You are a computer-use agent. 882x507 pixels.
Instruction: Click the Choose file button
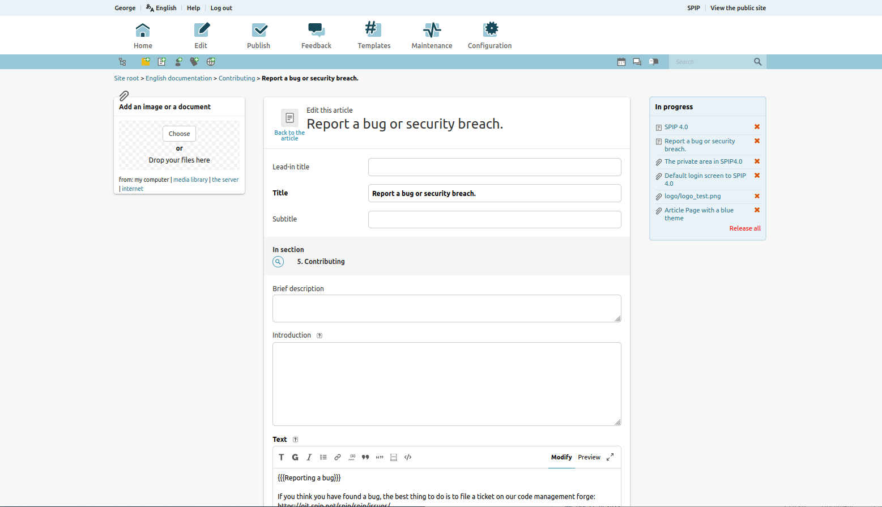[179, 134]
